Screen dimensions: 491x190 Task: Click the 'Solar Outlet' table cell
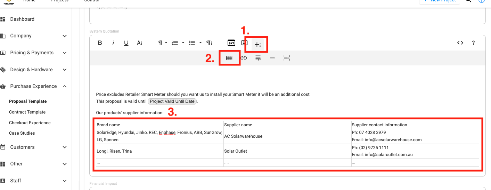tap(287, 151)
